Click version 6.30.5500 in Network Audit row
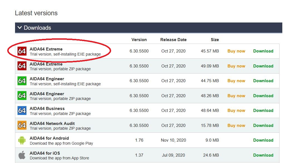The image size is (294, 163). 139,126
